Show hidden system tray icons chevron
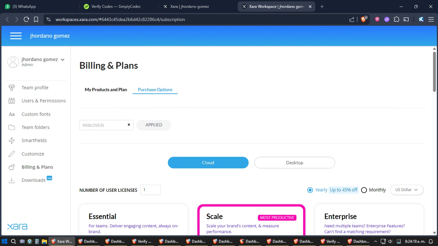 tap(376, 241)
